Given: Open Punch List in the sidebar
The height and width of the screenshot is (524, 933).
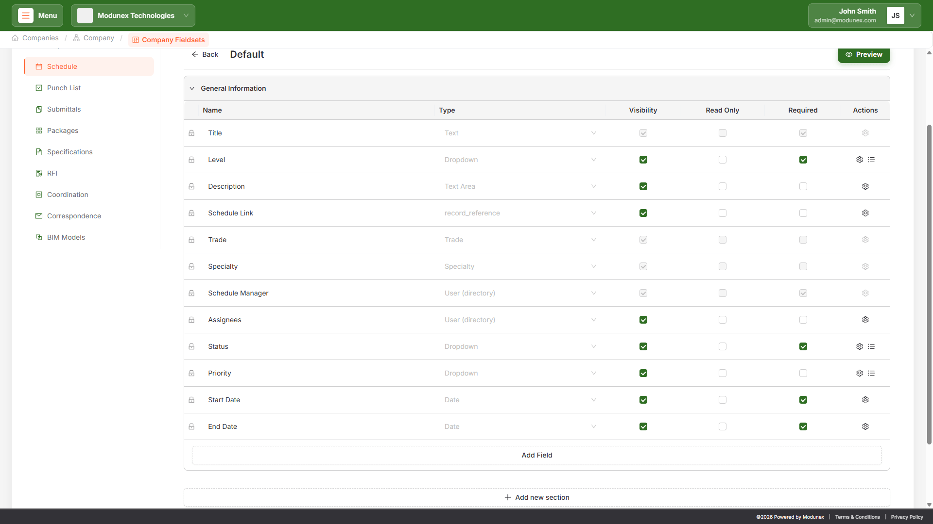Looking at the screenshot, I should click(x=64, y=88).
